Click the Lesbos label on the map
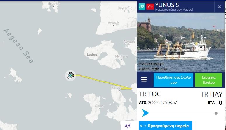 click(x=92, y=54)
